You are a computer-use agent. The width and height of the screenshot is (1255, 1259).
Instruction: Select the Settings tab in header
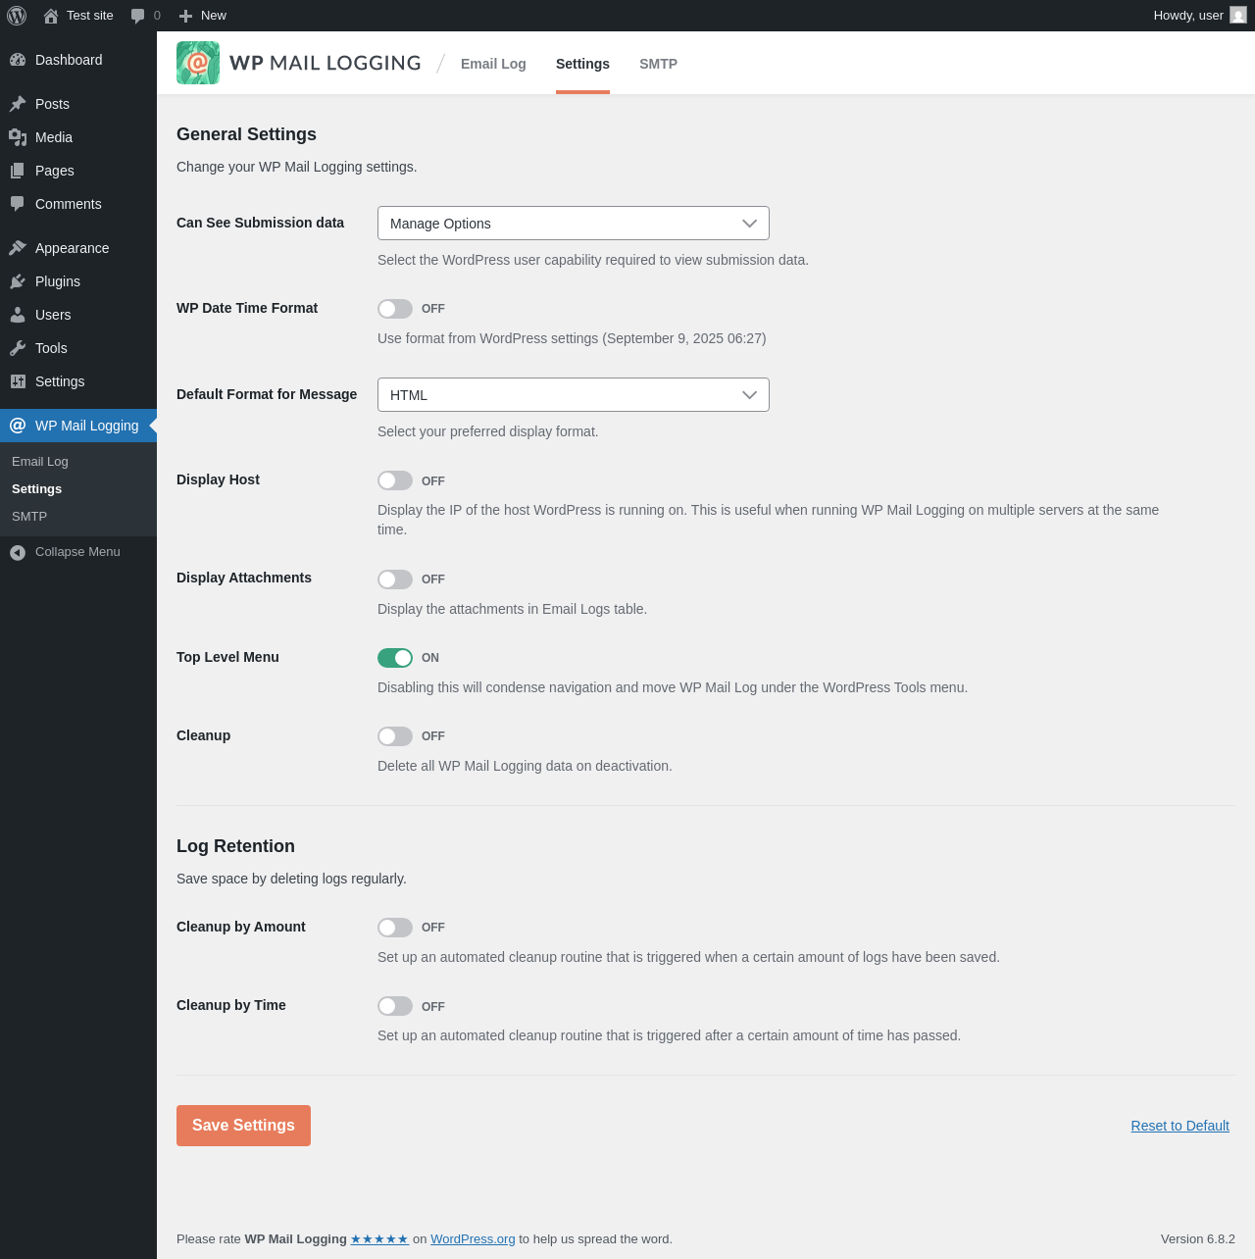pyautogui.click(x=582, y=64)
